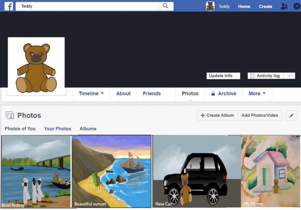The image size is (301, 210).
Task: Click the search magnifier button
Action: coord(165,6)
